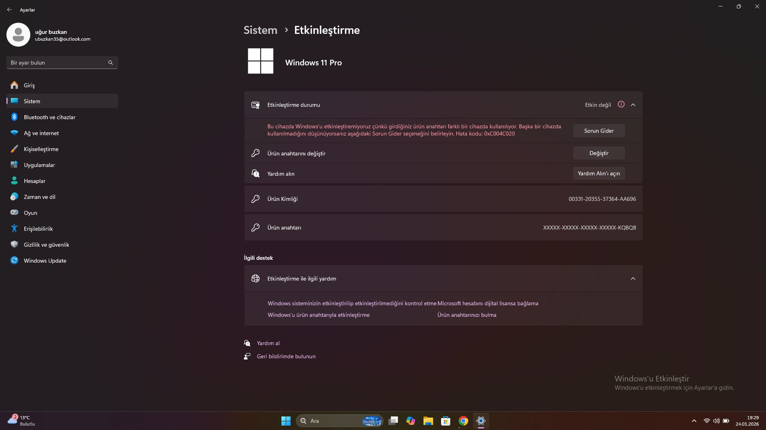Open the user profile avatar
766x430 pixels.
(18, 35)
